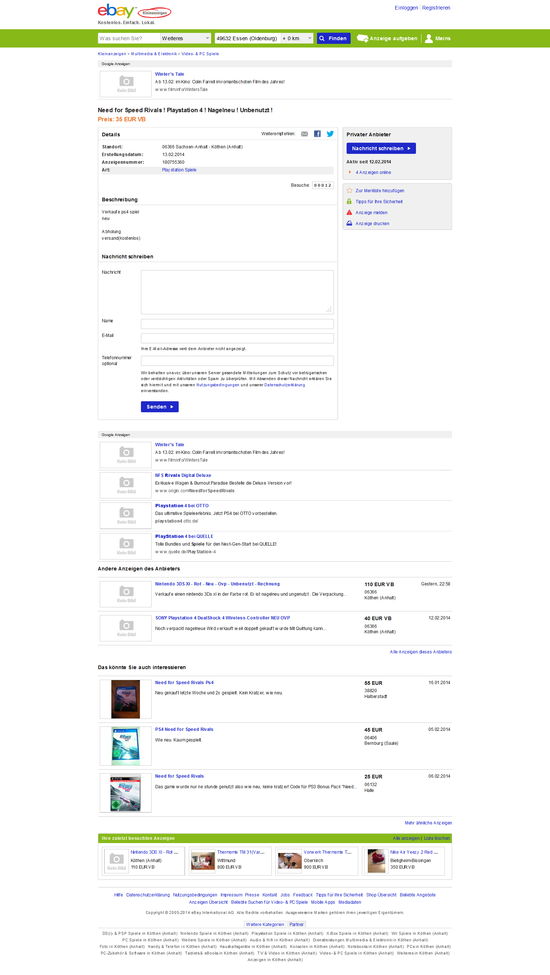Open Video- & PC Spiele breadcrumb
550x975 pixels.
tap(200, 54)
